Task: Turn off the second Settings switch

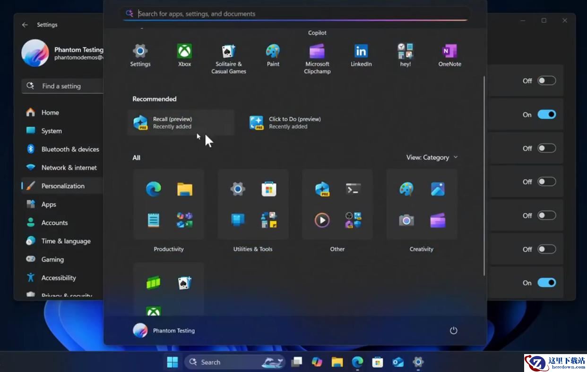Action: (546, 115)
